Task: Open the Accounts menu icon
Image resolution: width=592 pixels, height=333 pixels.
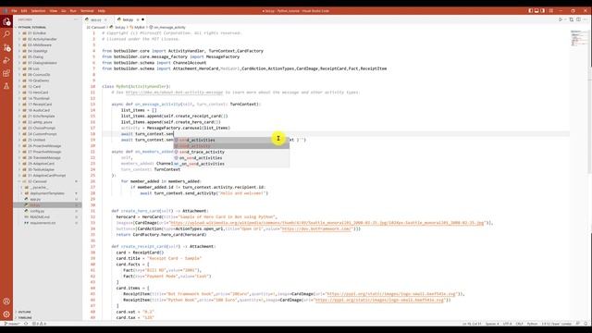Action: pos(6,302)
